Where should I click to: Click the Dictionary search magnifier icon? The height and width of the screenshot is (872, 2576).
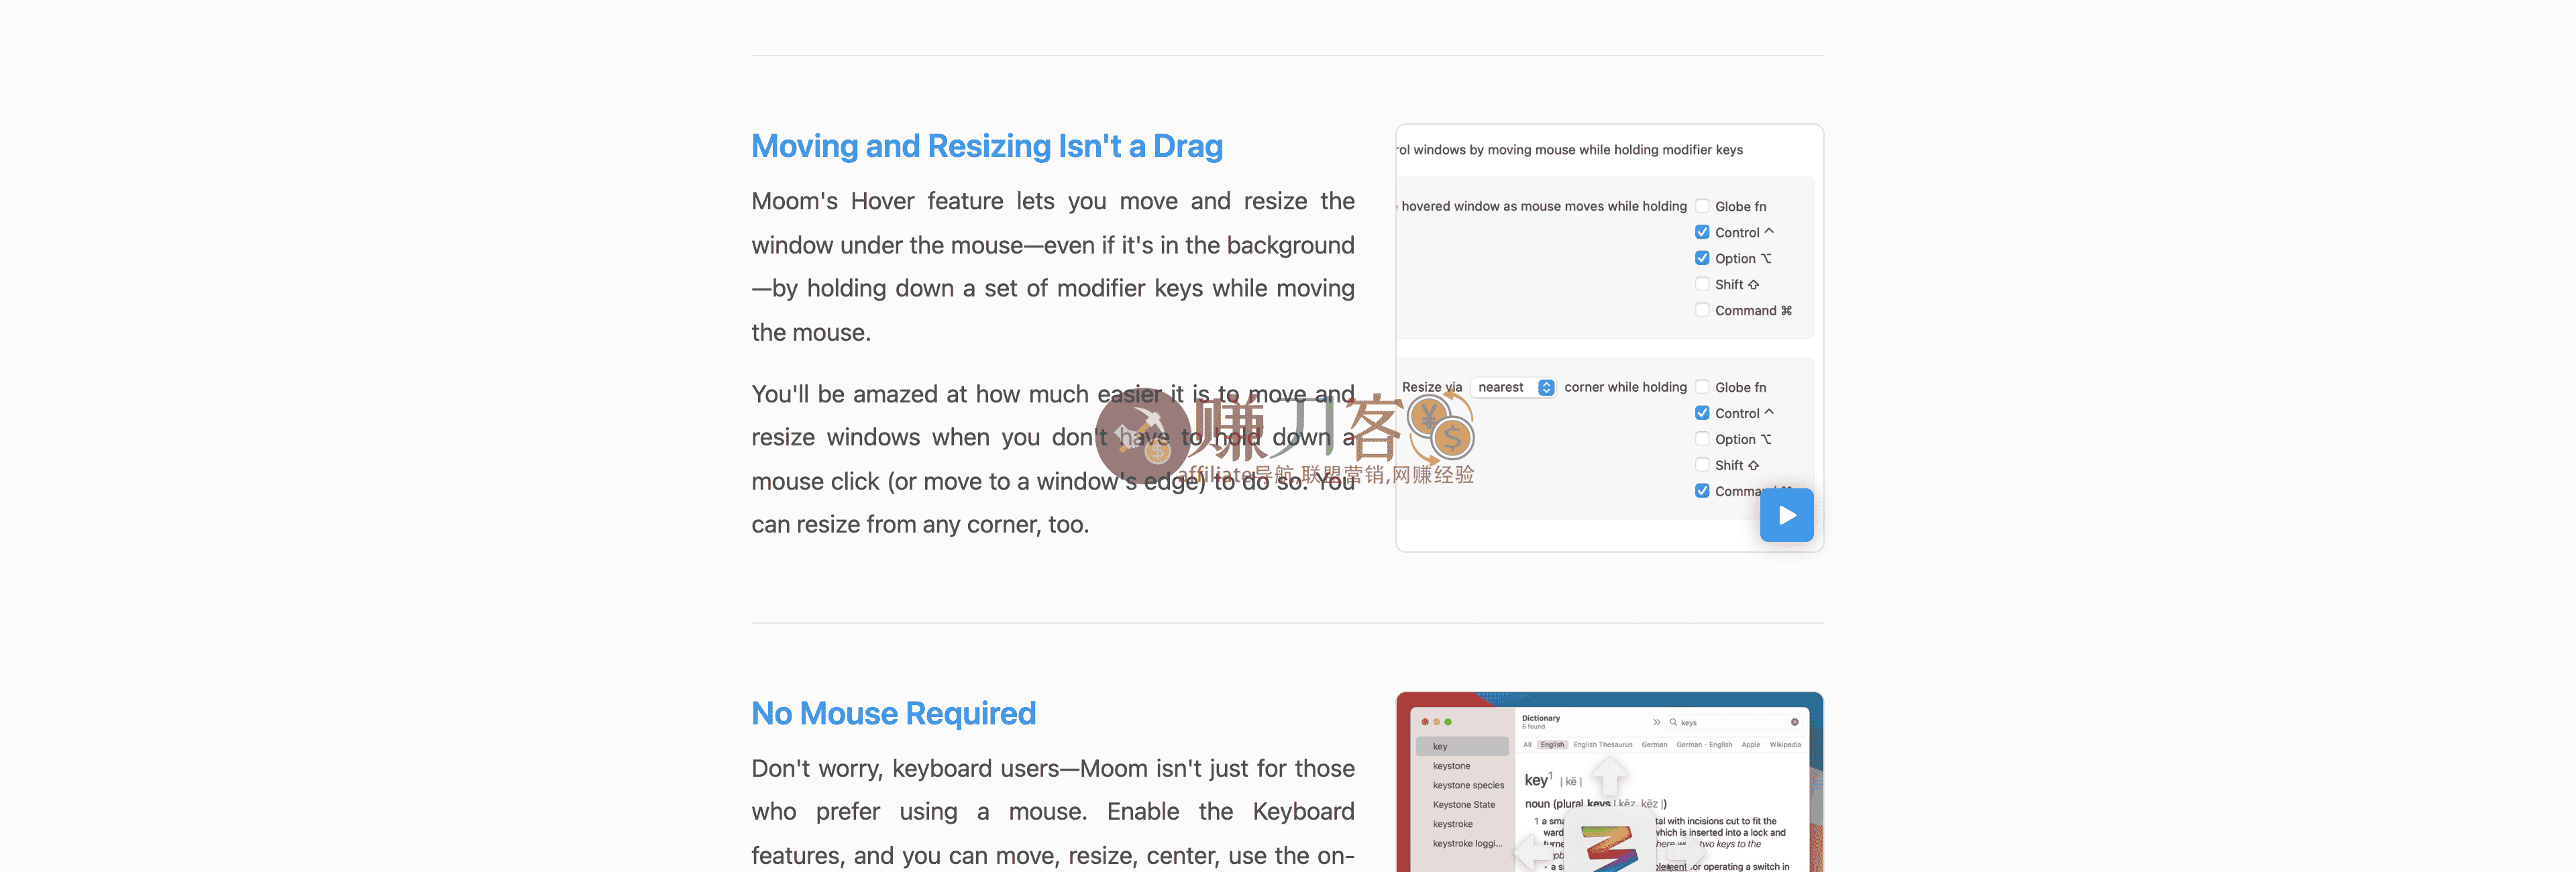coord(1673,722)
